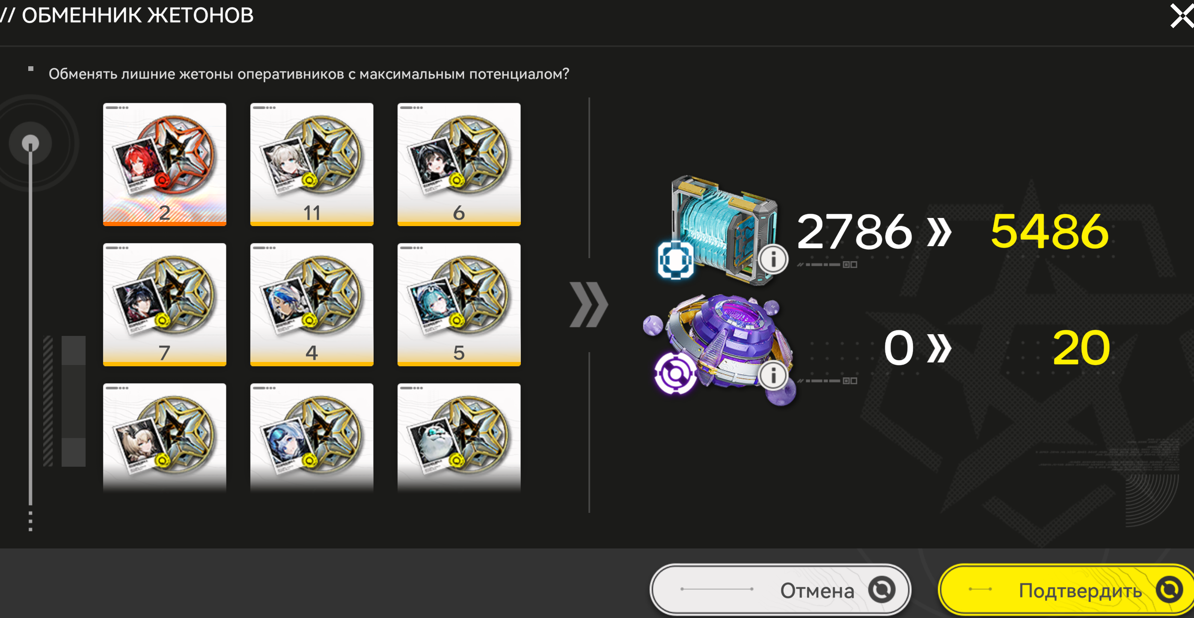Select the white creature operator token

[459, 438]
